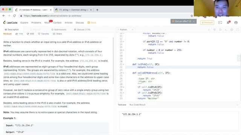
Task: Fold the if block at line 31
Action: click(124, 93)
